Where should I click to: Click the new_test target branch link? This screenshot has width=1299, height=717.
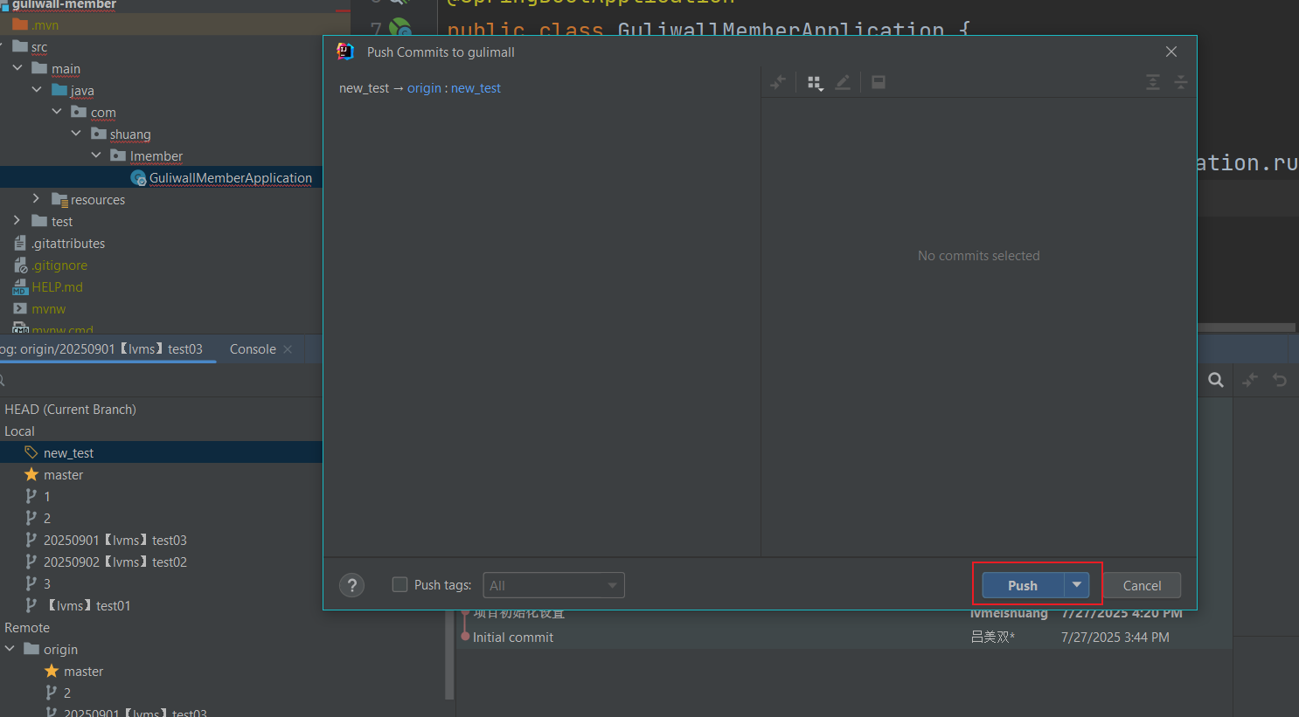click(476, 88)
